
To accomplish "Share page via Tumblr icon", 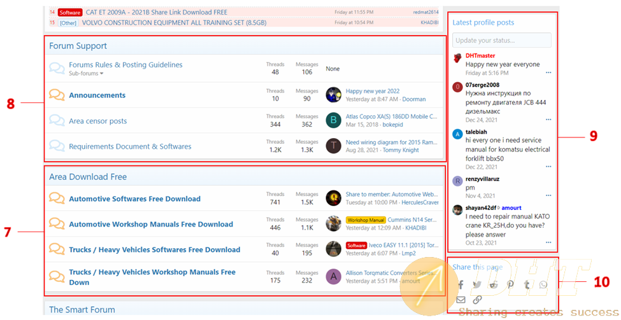I will [x=527, y=284].
